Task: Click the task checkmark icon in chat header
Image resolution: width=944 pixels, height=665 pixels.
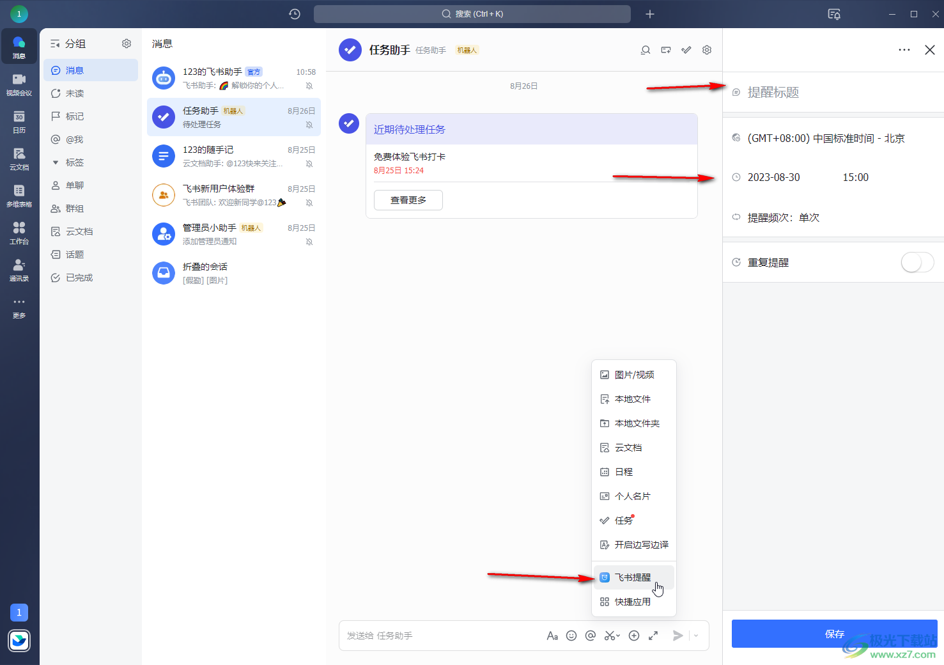Action: pos(686,50)
